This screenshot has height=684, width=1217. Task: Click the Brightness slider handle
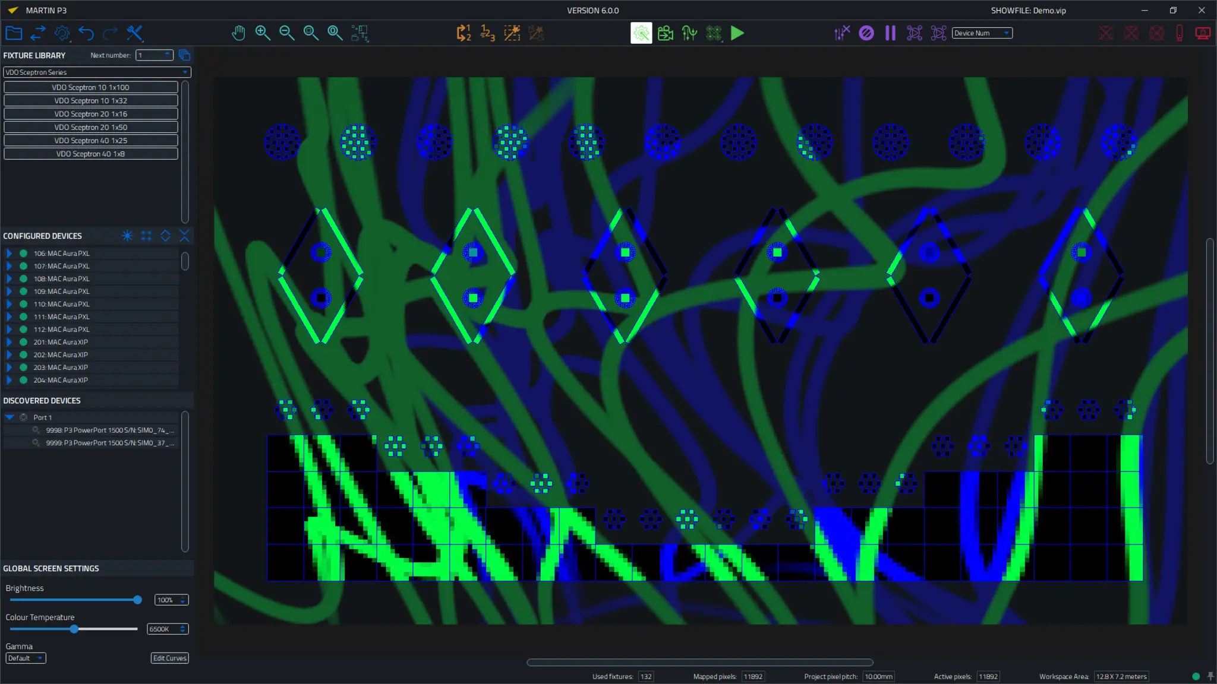point(138,600)
